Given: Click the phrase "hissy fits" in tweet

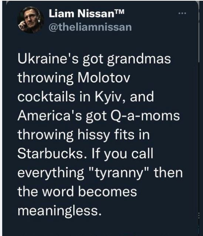Looking at the screenshot, I should (x=106, y=135).
